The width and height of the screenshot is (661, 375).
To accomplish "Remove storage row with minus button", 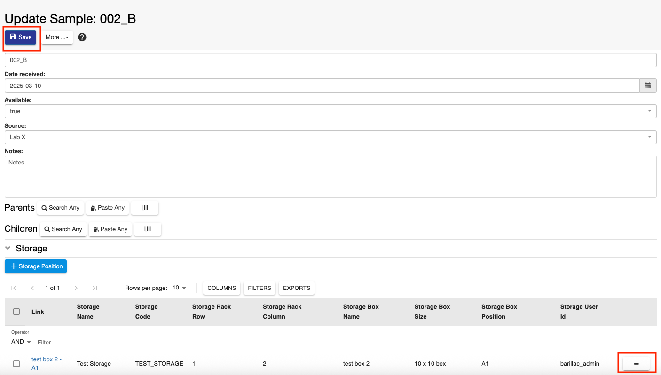I will point(636,363).
